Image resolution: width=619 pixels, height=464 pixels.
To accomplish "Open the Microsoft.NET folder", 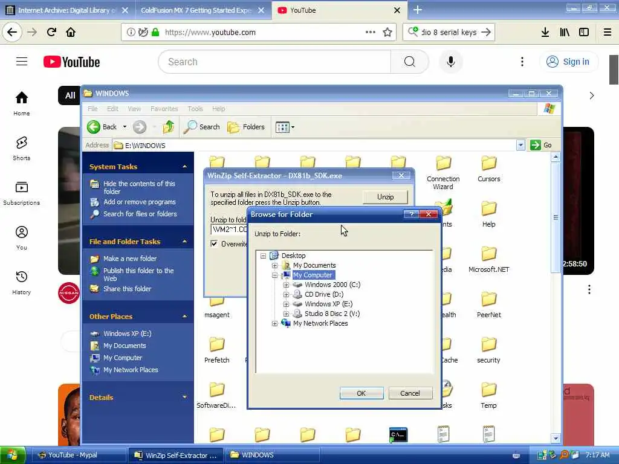I will (488, 259).
